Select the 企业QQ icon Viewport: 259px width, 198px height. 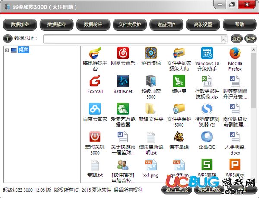coord(207,137)
